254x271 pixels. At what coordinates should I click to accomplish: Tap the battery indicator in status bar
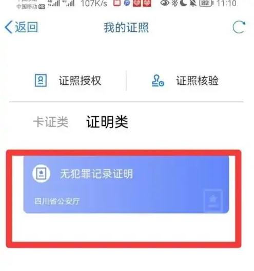206,3
